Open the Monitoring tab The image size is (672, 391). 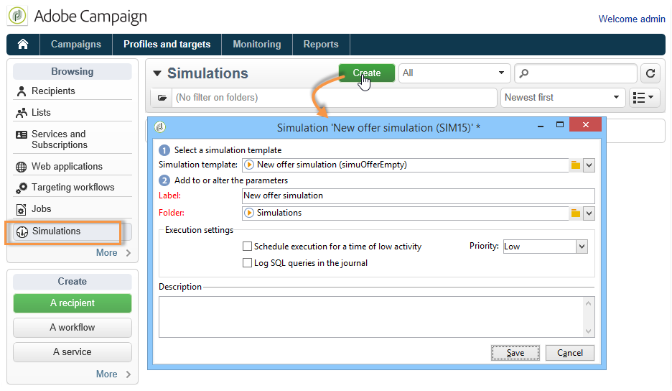click(x=257, y=45)
